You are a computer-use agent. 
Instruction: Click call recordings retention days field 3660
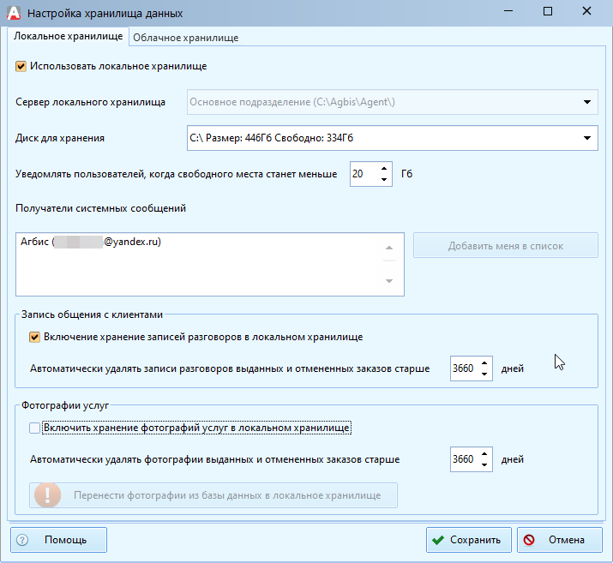coord(465,368)
